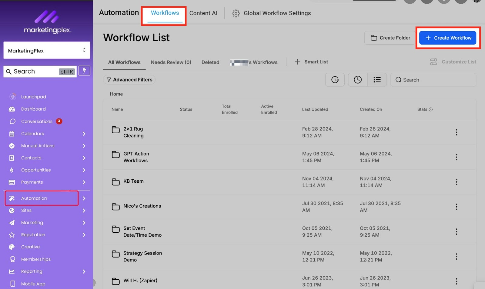The image size is (485, 289).
Task: Open the user's Workflows tab
Action: point(254,62)
